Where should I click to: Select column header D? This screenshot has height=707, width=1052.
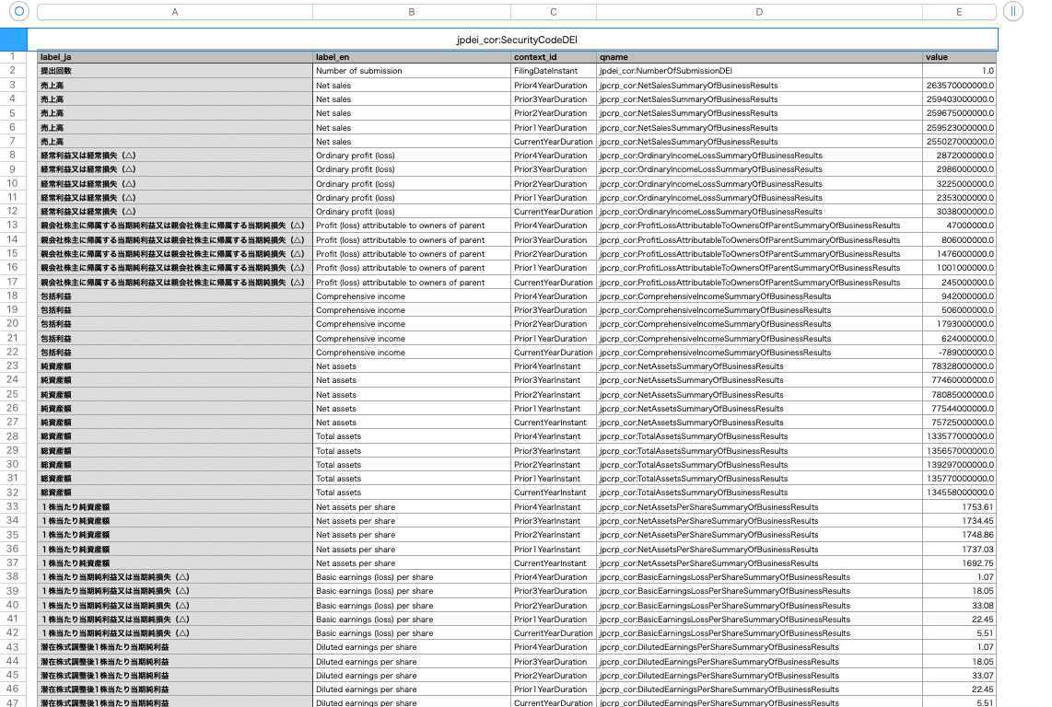point(758,12)
